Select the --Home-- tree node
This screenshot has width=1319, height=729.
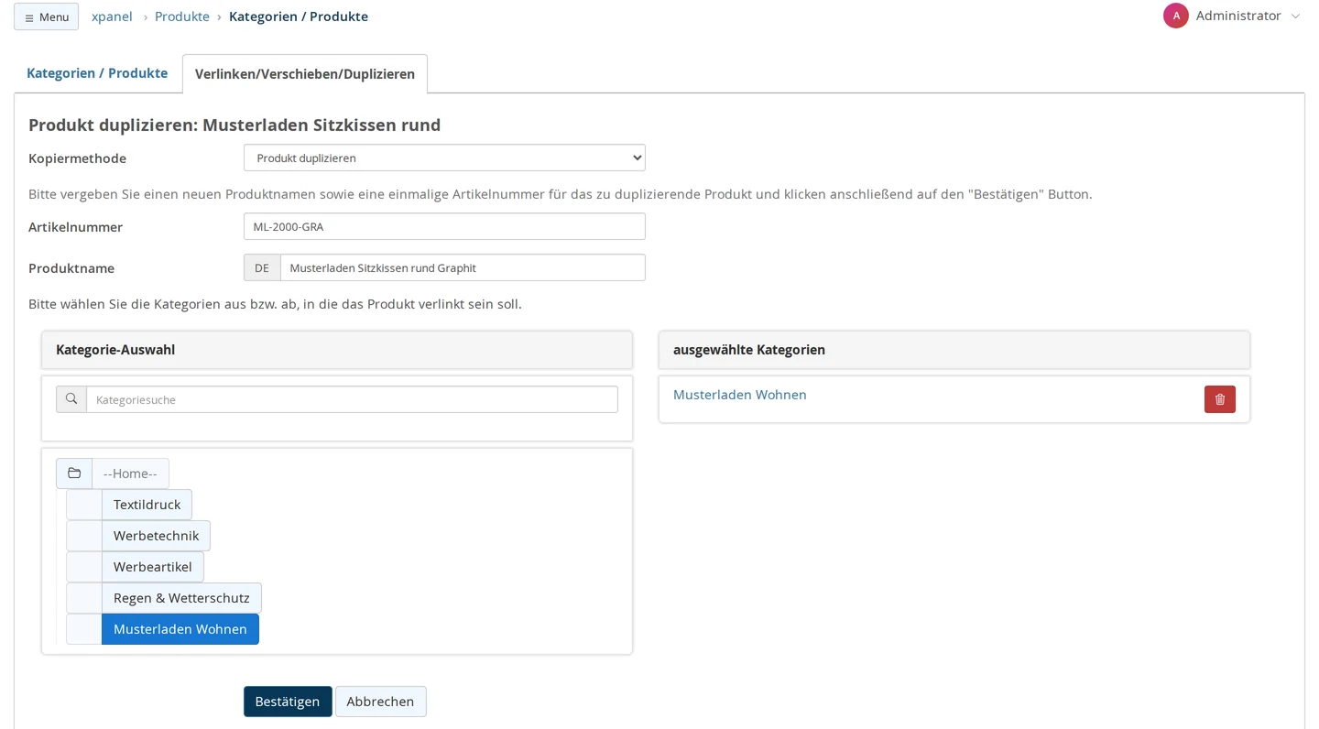tap(130, 473)
